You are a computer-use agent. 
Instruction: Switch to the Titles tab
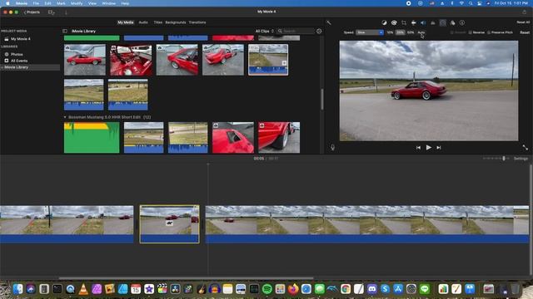tap(157, 22)
